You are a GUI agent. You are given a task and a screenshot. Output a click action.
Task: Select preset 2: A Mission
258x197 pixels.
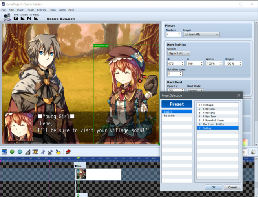pos(218,109)
